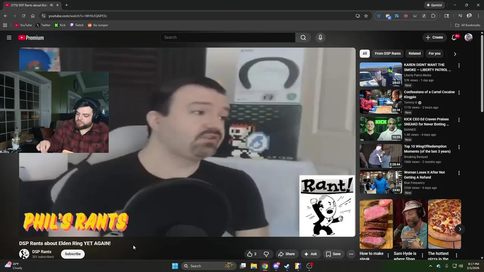Viewport: 484px width, 272px height.
Task: Dislike the video with thumbs down
Action: [x=266, y=254]
